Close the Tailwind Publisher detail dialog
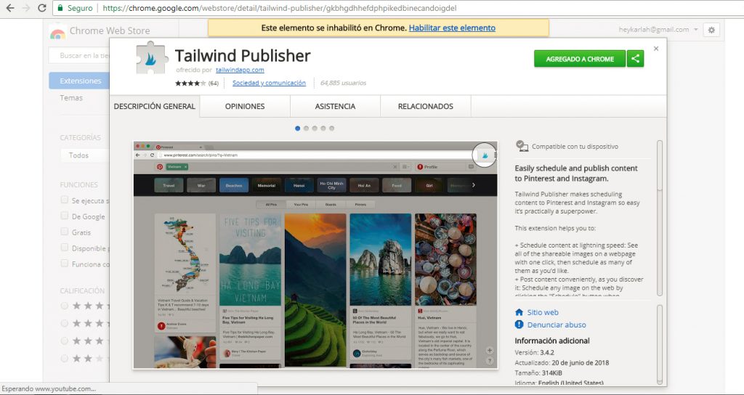Screen dimensions: 744x395 tap(656, 49)
